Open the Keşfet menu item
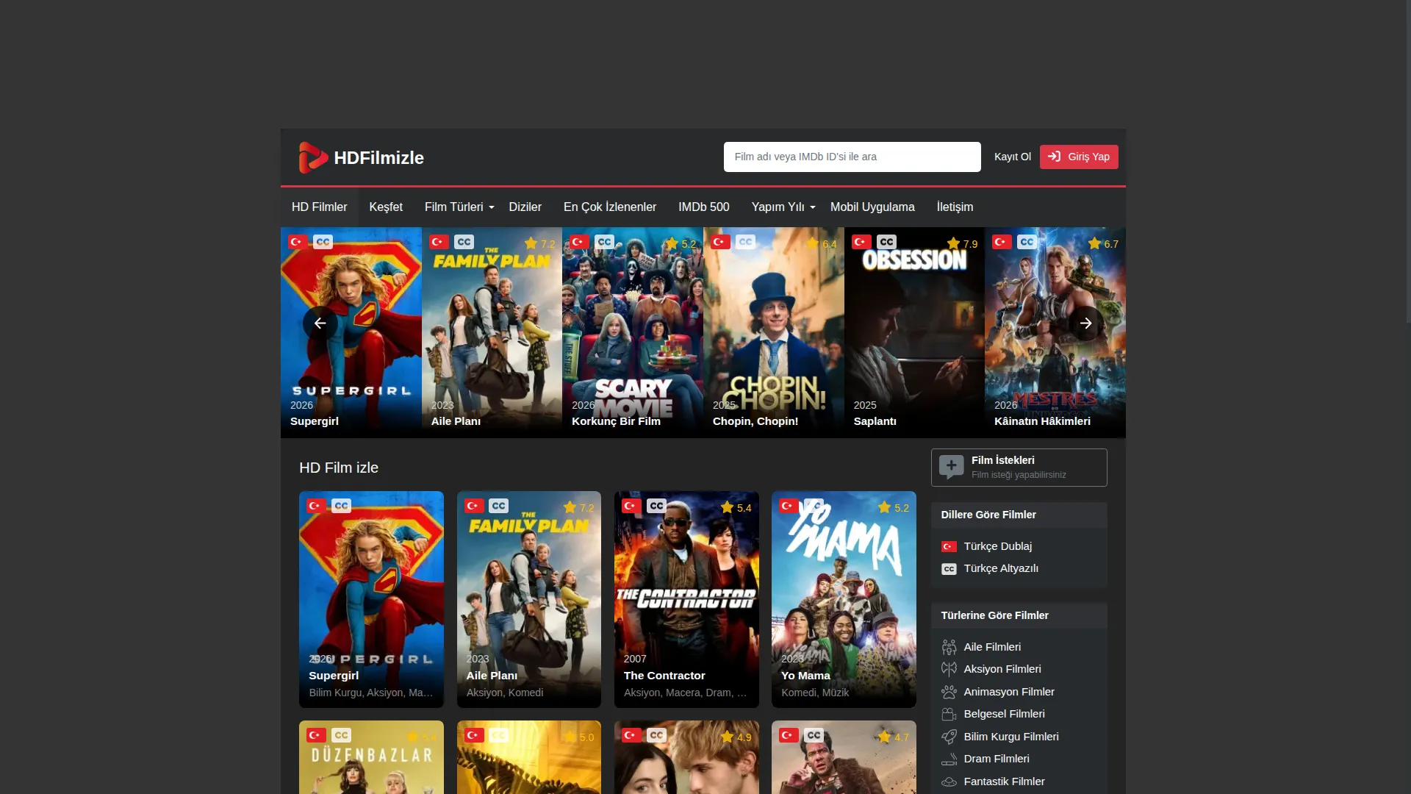 [386, 207]
